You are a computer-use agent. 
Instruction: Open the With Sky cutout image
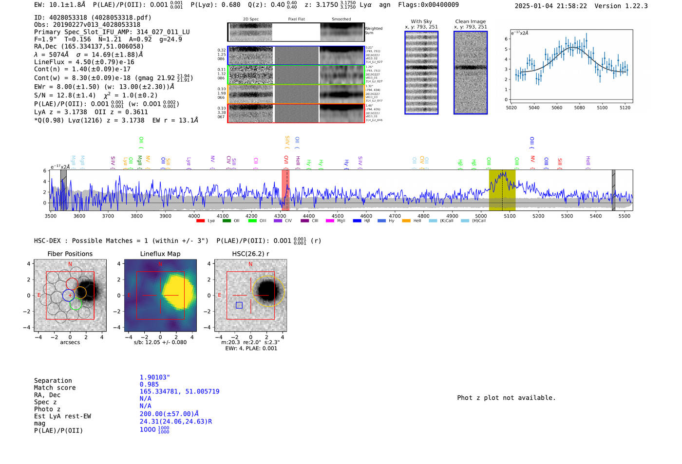click(421, 73)
